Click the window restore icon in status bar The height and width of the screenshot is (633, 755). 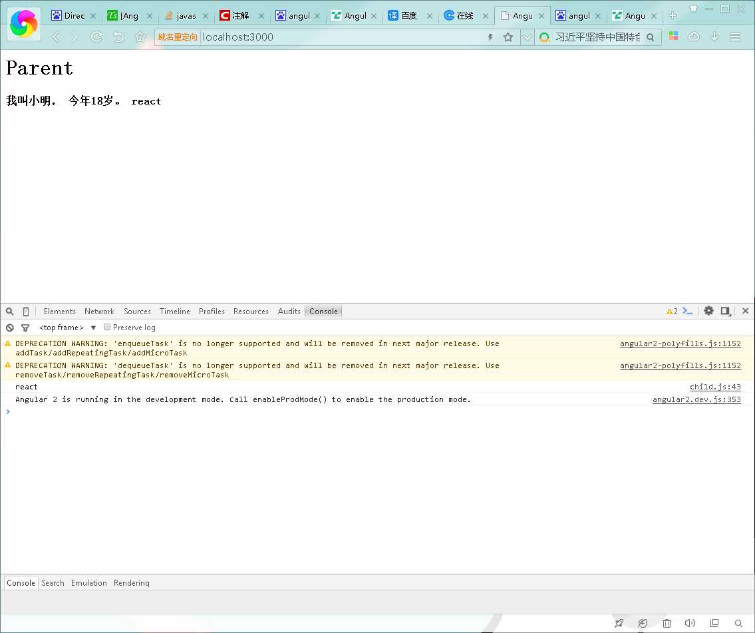(x=714, y=623)
